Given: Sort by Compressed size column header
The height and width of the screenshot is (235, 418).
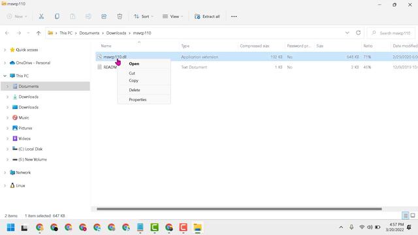Looking at the screenshot, I should 255,46.
